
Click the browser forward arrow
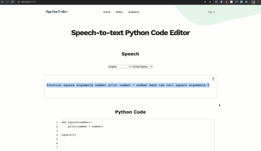tap(7, 2)
